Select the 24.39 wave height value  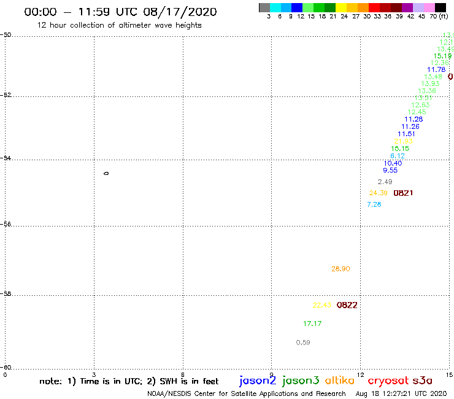[378, 193]
